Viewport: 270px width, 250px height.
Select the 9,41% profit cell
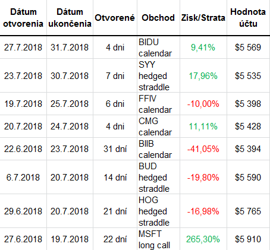203,48
